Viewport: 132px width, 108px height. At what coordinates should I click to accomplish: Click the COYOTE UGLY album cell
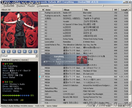pos(69,94)
